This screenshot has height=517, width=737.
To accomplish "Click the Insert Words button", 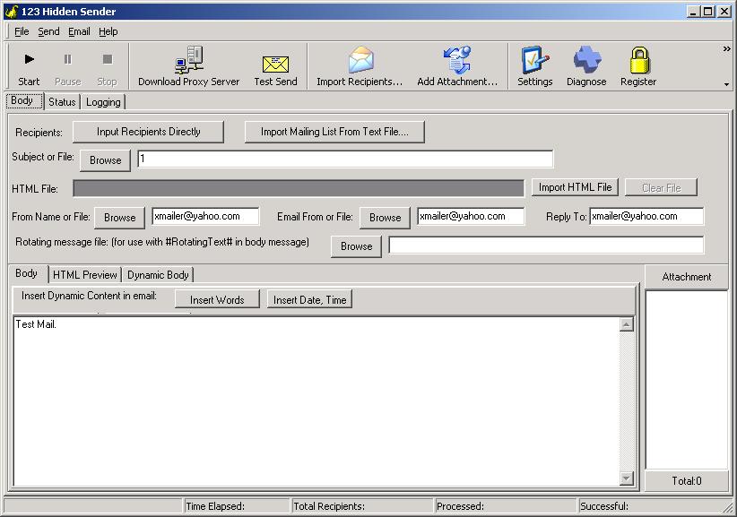I will tap(217, 299).
